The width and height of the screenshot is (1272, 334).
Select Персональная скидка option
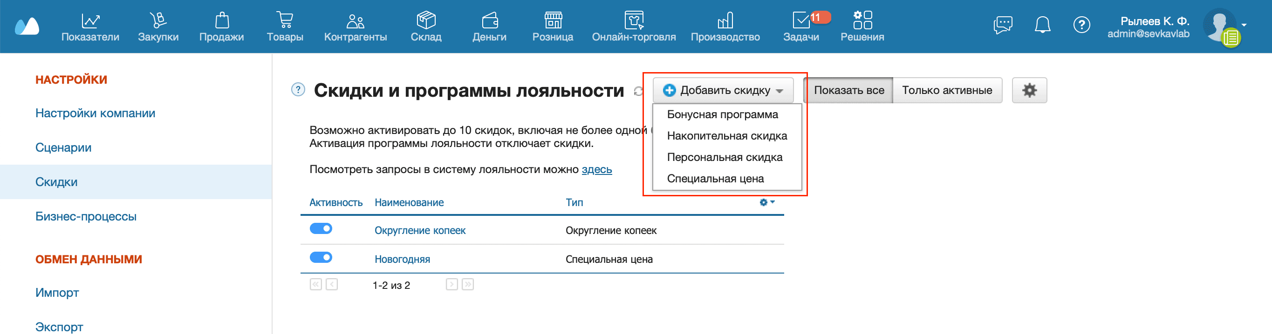tap(725, 157)
